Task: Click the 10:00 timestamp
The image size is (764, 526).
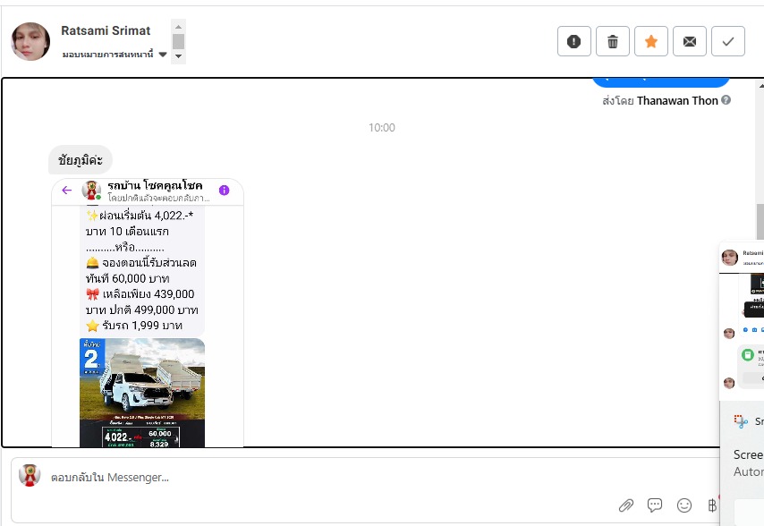Action: [x=381, y=128]
